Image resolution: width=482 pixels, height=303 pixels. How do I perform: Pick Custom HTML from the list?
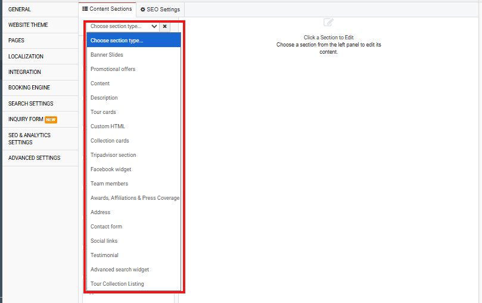tap(108, 126)
